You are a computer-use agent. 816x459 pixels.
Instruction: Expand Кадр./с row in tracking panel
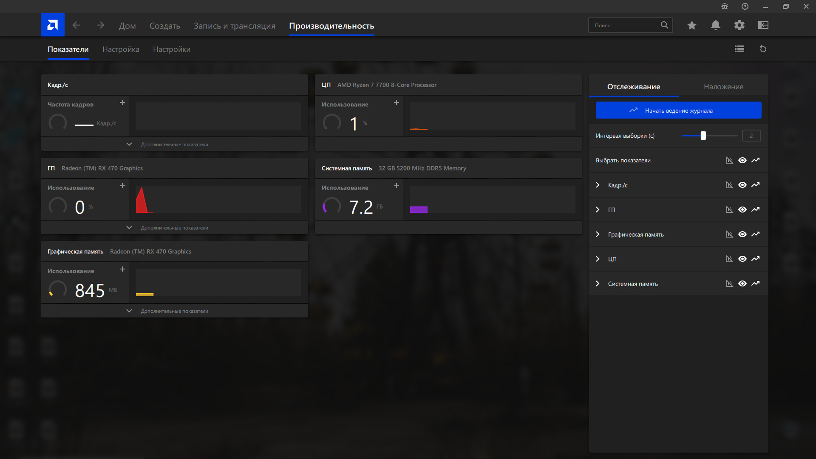click(x=598, y=185)
